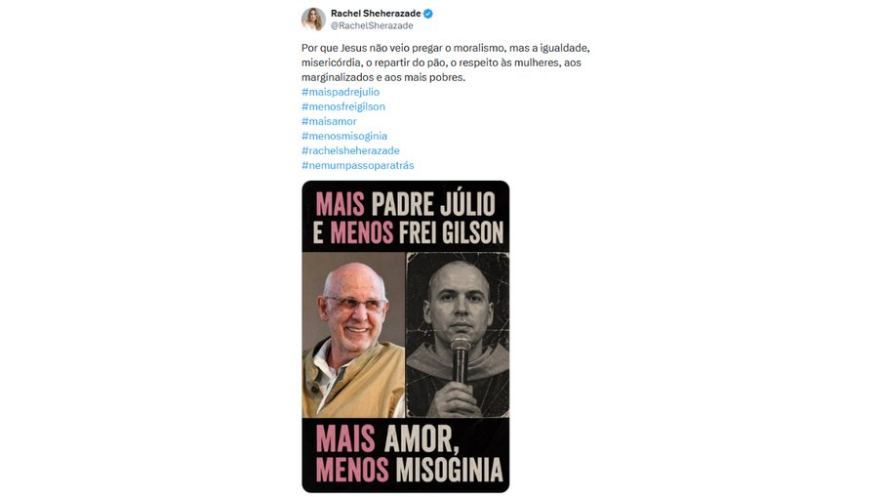Click Padre Júlio's eyeglasses in the photo
Screen dimensions: 884x497
tap(356, 305)
